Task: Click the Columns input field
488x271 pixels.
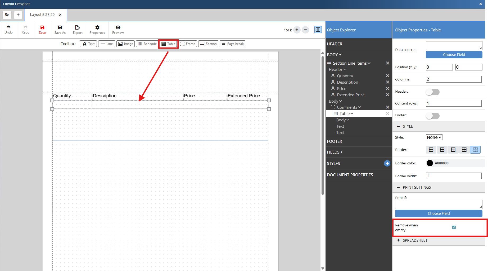Action: pyautogui.click(x=453, y=79)
